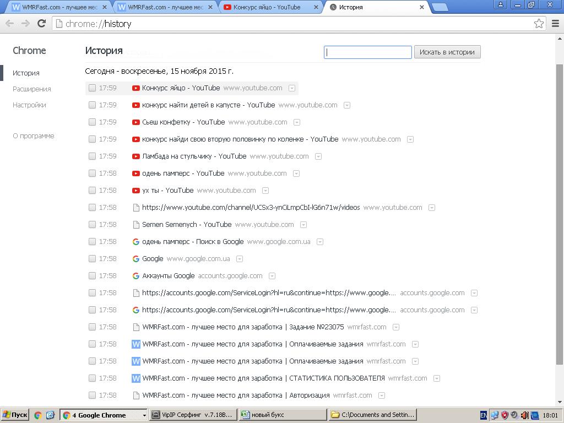Open the Chrome hamburger menu
The height and width of the screenshot is (423, 564).
[x=555, y=24]
